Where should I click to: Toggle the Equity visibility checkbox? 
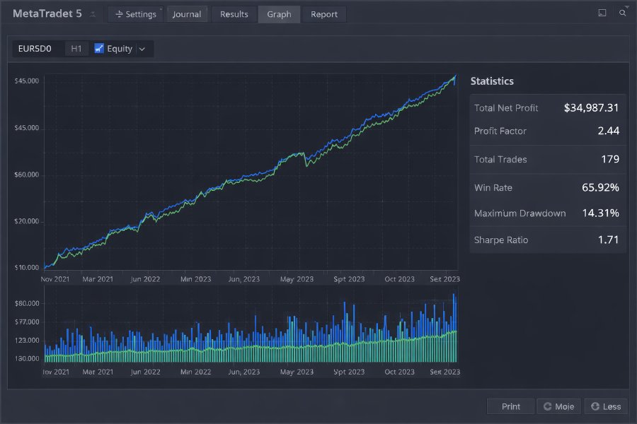[x=98, y=49]
